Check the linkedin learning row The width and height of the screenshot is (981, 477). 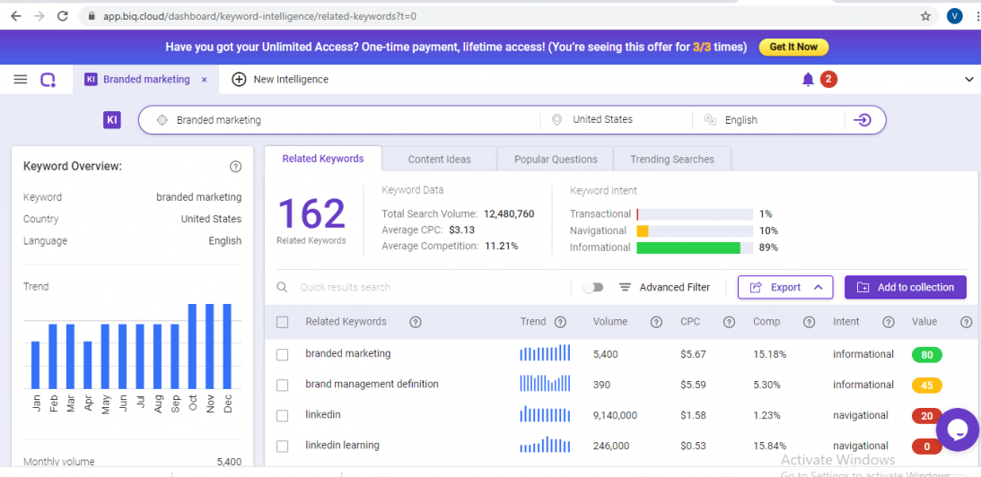pyautogui.click(x=282, y=447)
